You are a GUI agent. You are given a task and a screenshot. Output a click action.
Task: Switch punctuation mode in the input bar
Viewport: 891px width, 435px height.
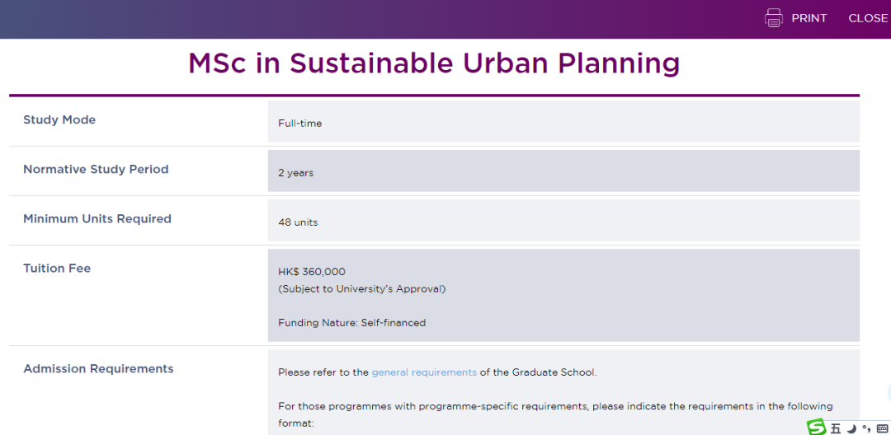(x=865, y=428)
